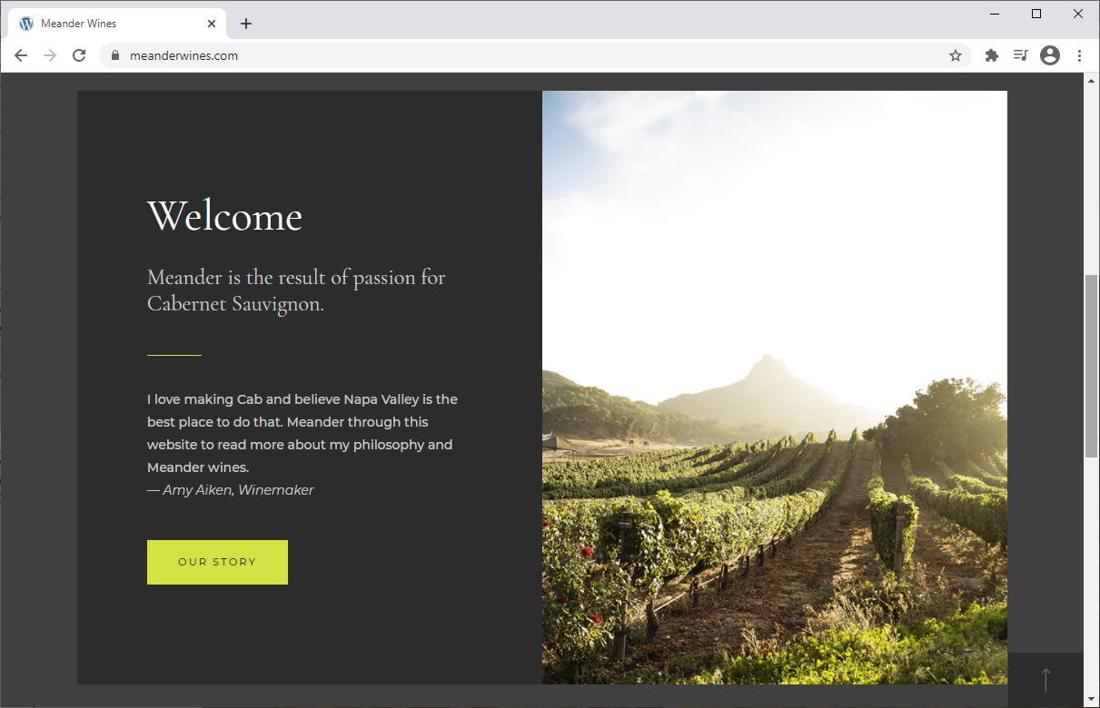Viewport: 1100px width, 708px height.
Task: Bookmark this page with the star icon
Action: click(956, 55)
